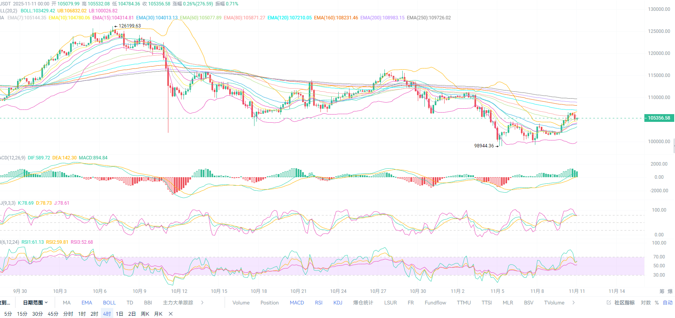Toggle the BOLL overlay indicator
The height and width of the screenshot is (318, 675).
coord(109,303)
